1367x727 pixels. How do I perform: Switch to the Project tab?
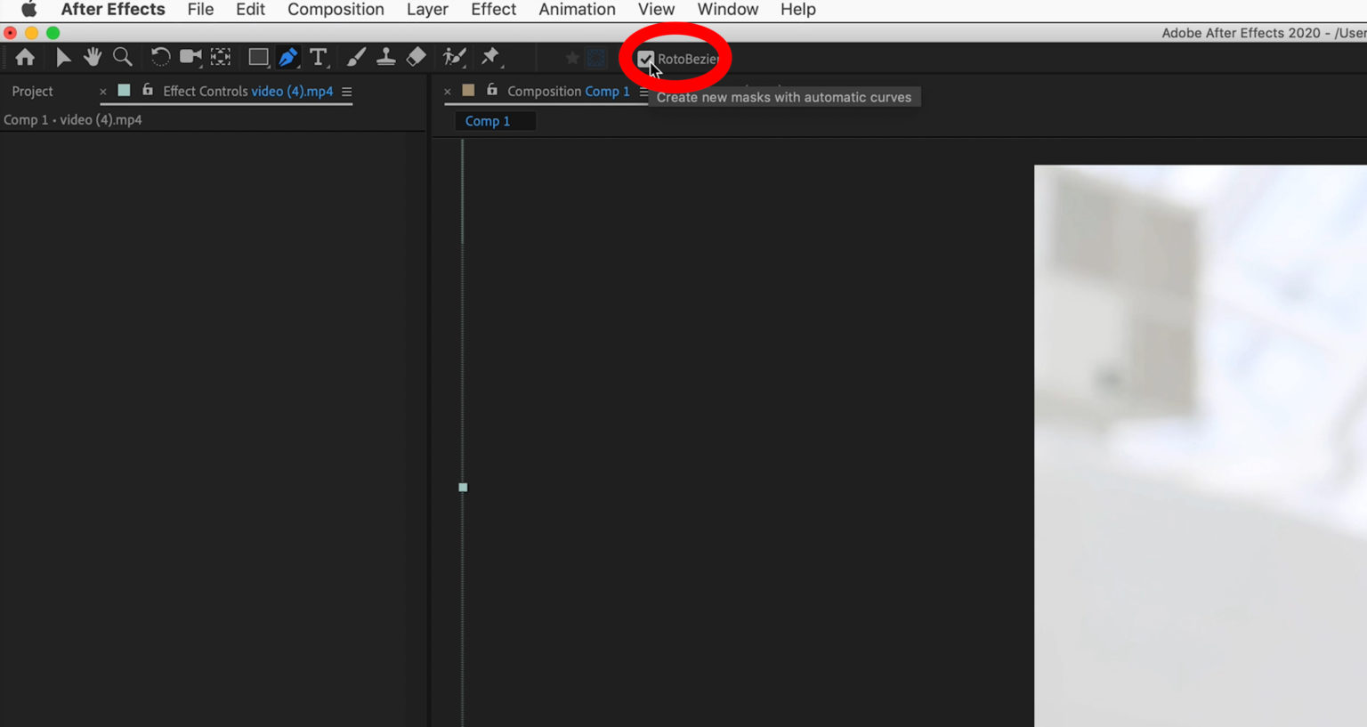pos(32,91)
